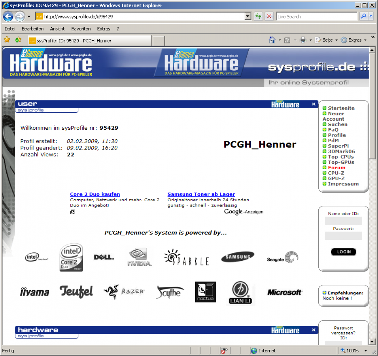
Task: Click the Lian Li logo
Action: click(240, 292)
